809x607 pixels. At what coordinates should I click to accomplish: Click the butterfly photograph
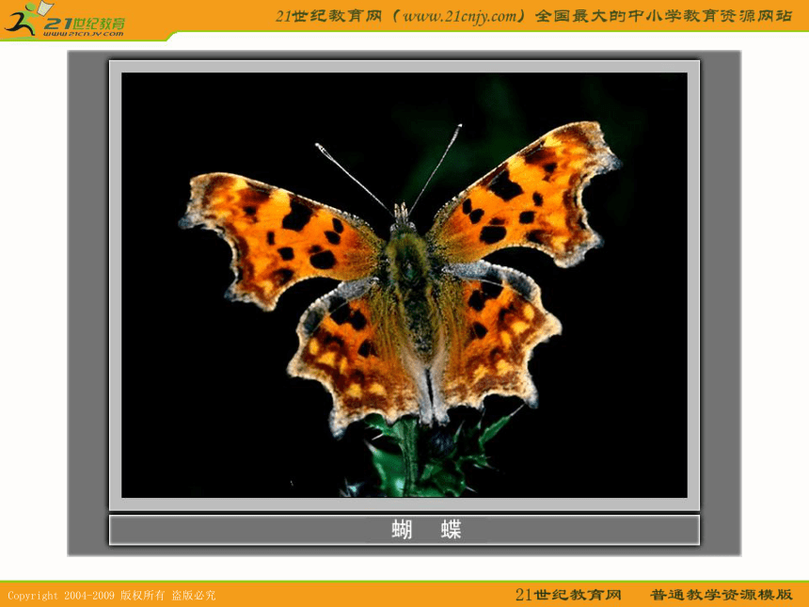pos(404,285)
